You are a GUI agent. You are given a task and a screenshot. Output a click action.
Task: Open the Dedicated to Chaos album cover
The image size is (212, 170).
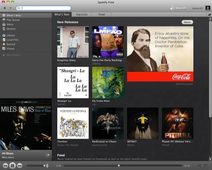pyautogui.click(x=108, y=123)
